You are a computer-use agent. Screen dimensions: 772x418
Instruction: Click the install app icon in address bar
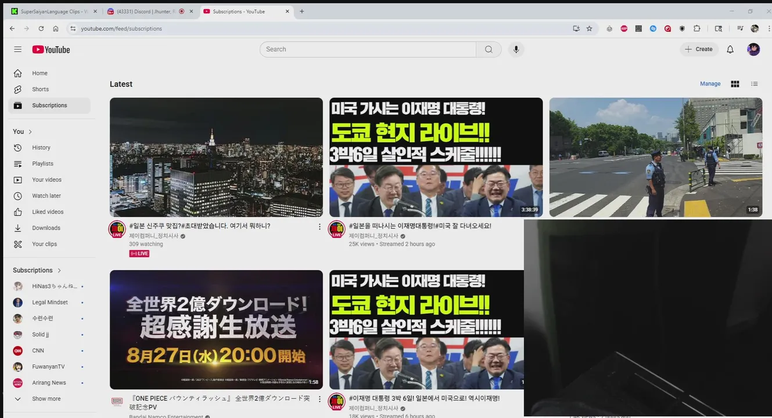point(576,28)
